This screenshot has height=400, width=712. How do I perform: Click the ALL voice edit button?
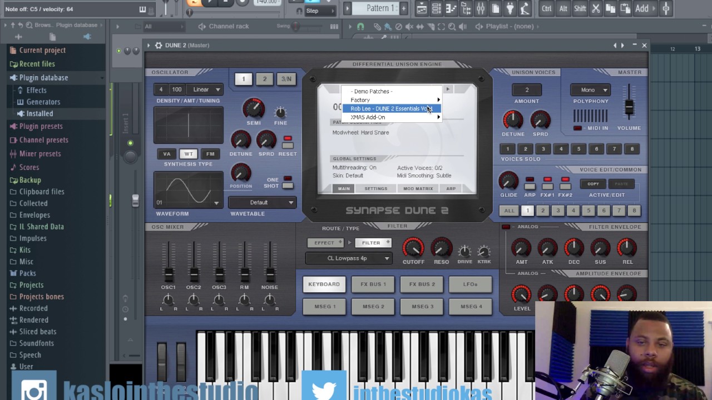point(510,211)
